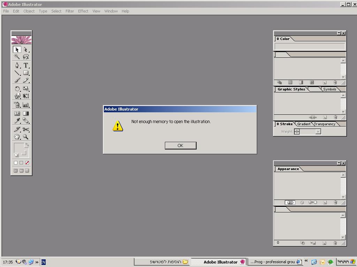
Task: Switch to Full Screen Mode with Menu Bar
Action: (x=21, y=170)
